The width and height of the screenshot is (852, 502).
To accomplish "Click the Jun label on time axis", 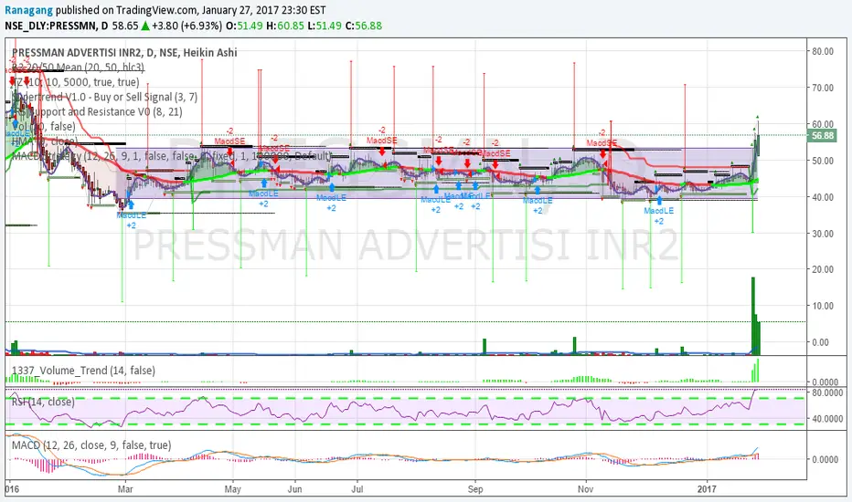I will [x=294, y=489].
